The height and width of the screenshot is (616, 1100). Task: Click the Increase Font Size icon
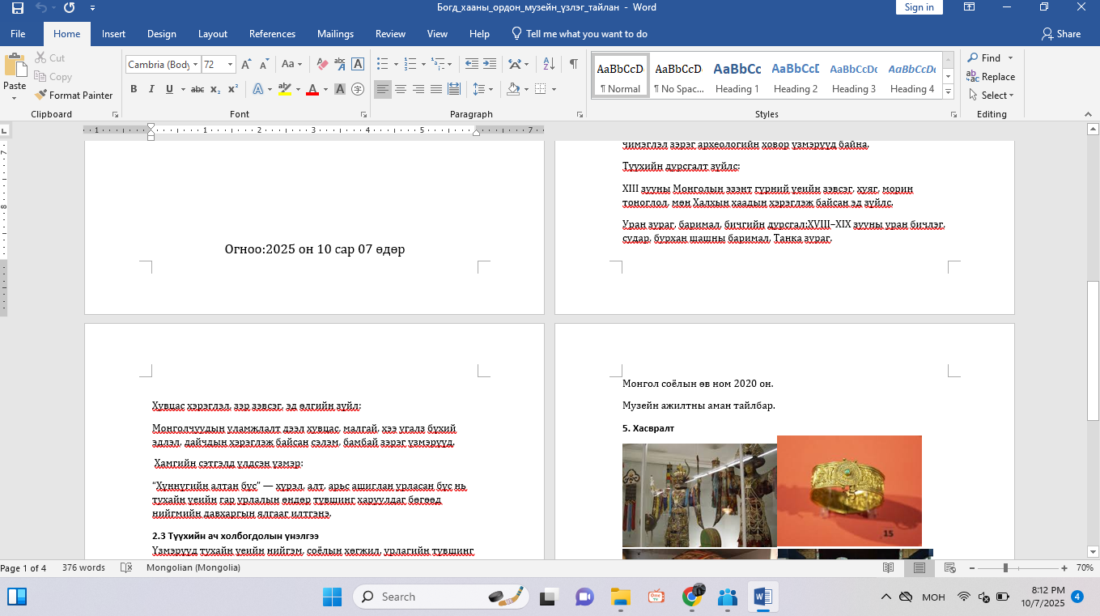pyautogui.click(x=247, y=64)
